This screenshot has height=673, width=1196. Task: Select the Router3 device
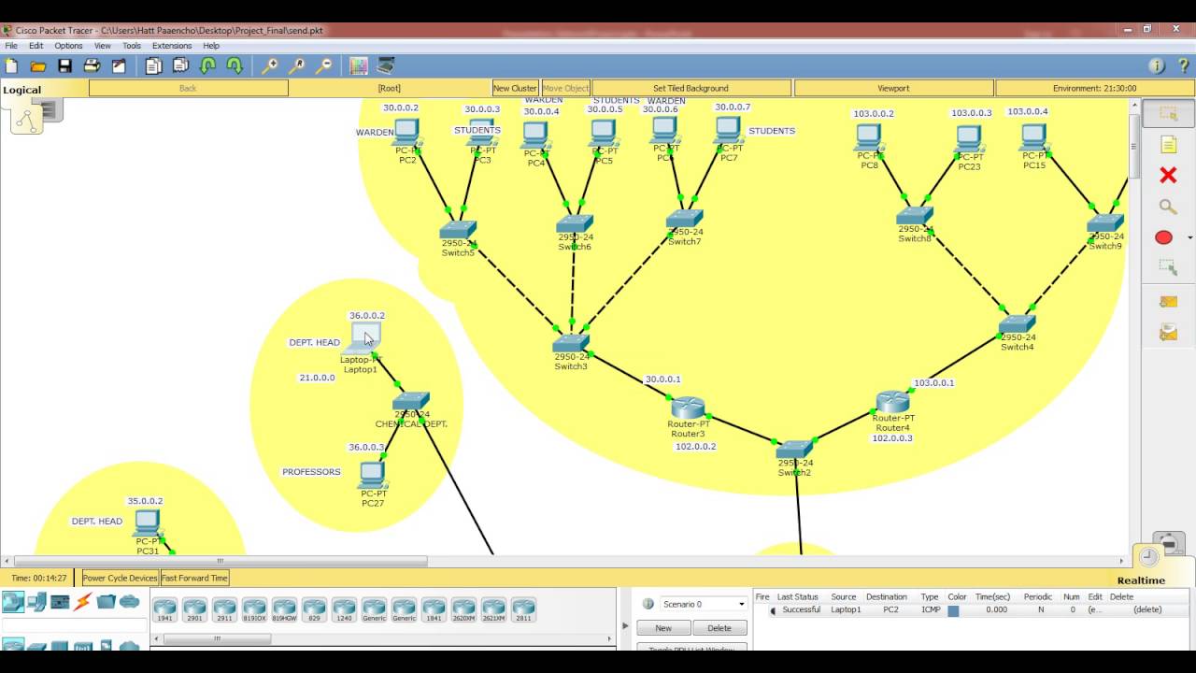click(688, 408)
